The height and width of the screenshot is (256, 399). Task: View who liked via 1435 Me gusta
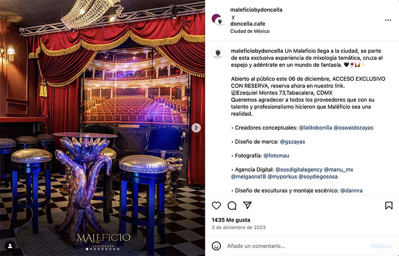click(x=231, y=220)
